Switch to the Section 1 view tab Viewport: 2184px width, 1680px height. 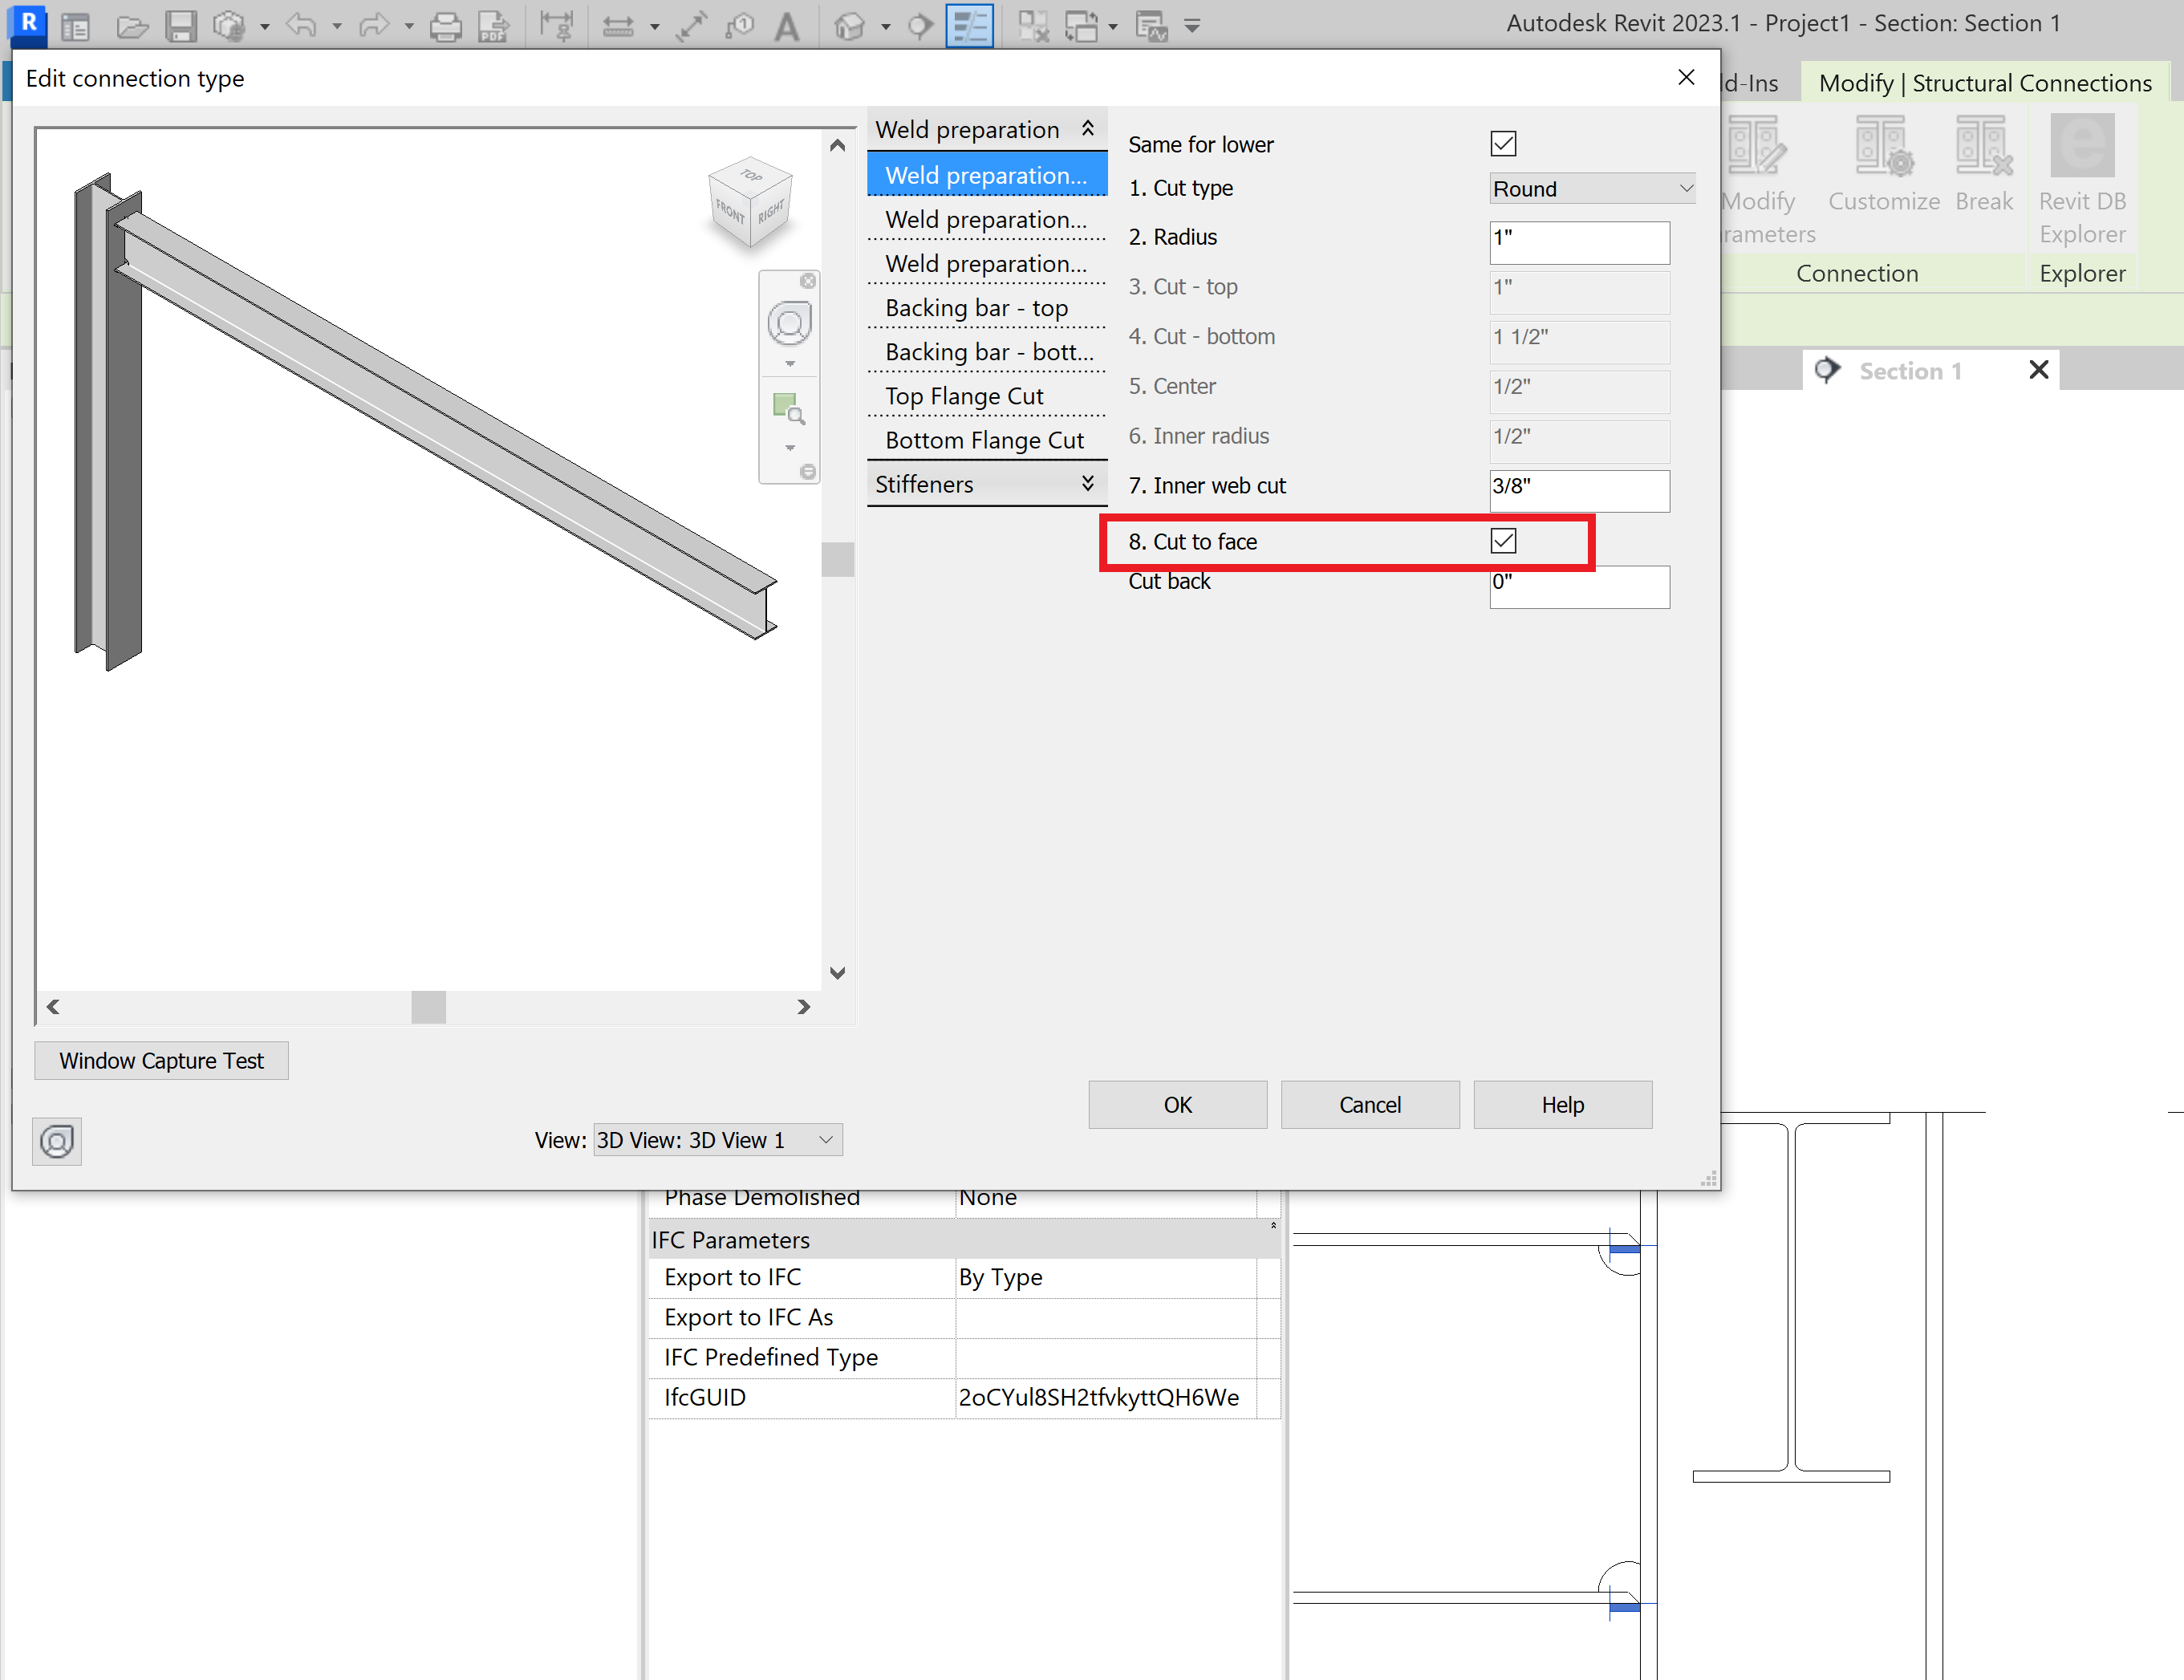(x=1910, y=371)
